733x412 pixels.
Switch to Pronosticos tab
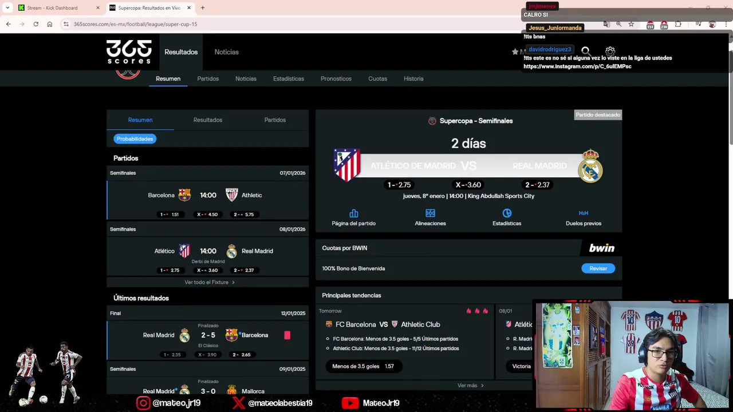coord(336,78)
